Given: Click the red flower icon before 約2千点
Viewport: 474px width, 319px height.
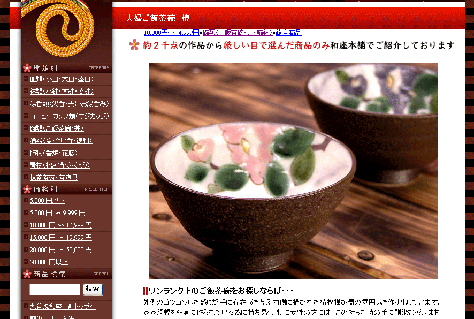Looking at the screenshot, I should tap(134, 45).
